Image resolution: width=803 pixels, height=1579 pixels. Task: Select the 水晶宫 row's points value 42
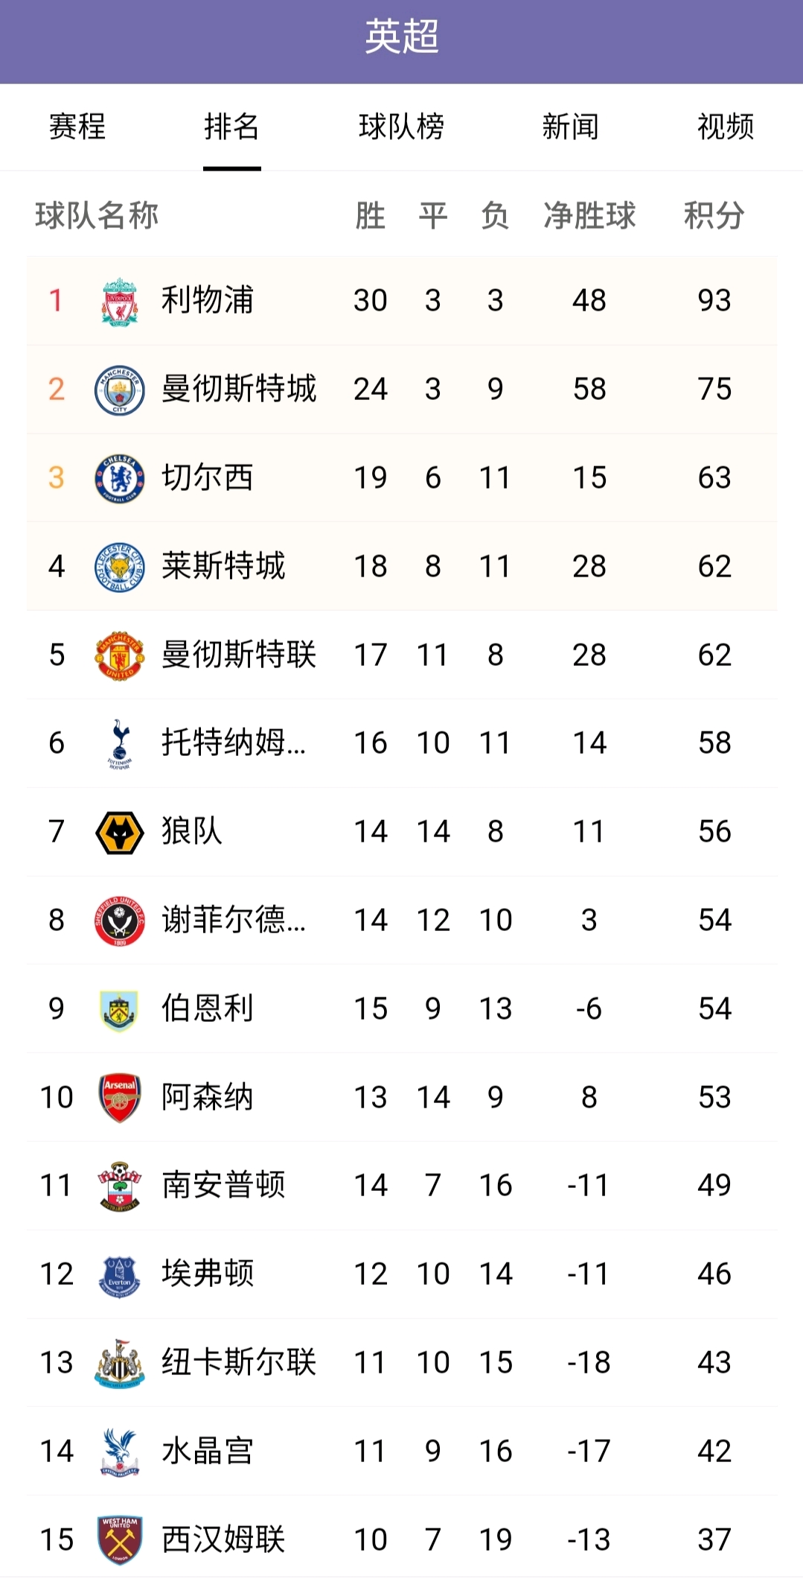click(x=714, y=1451)
